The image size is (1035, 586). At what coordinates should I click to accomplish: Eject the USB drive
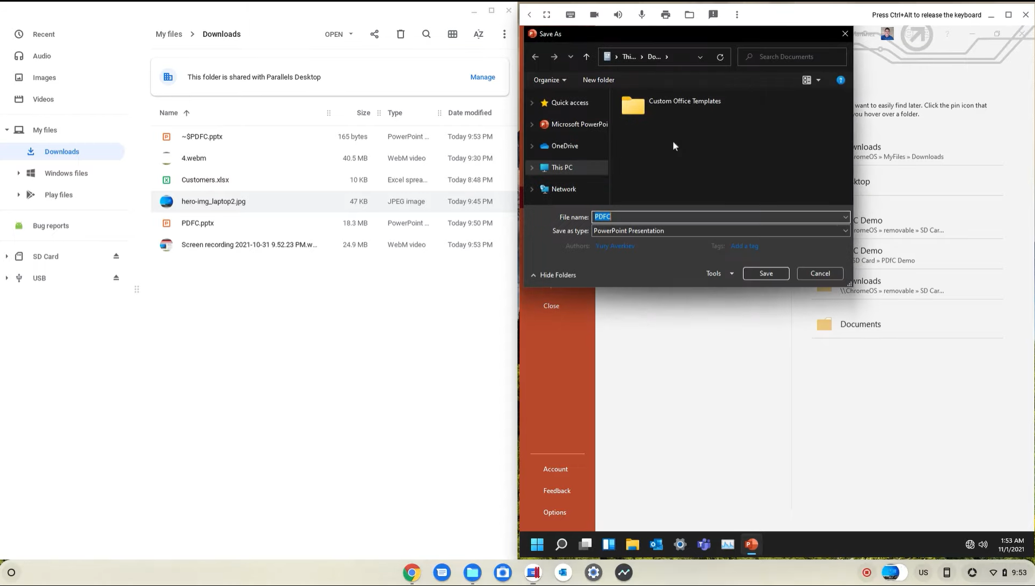[116, 278]
